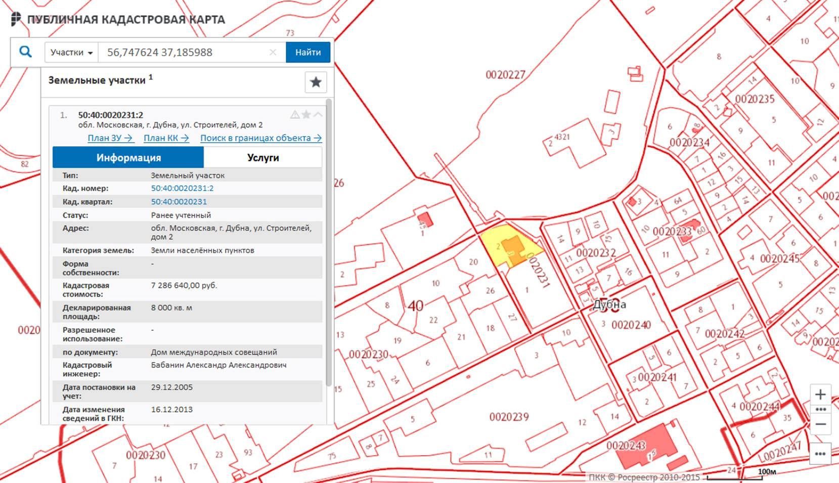The image size is (839, 483).
Task: Open the План ЗУ link
Action: click(110, 138)
